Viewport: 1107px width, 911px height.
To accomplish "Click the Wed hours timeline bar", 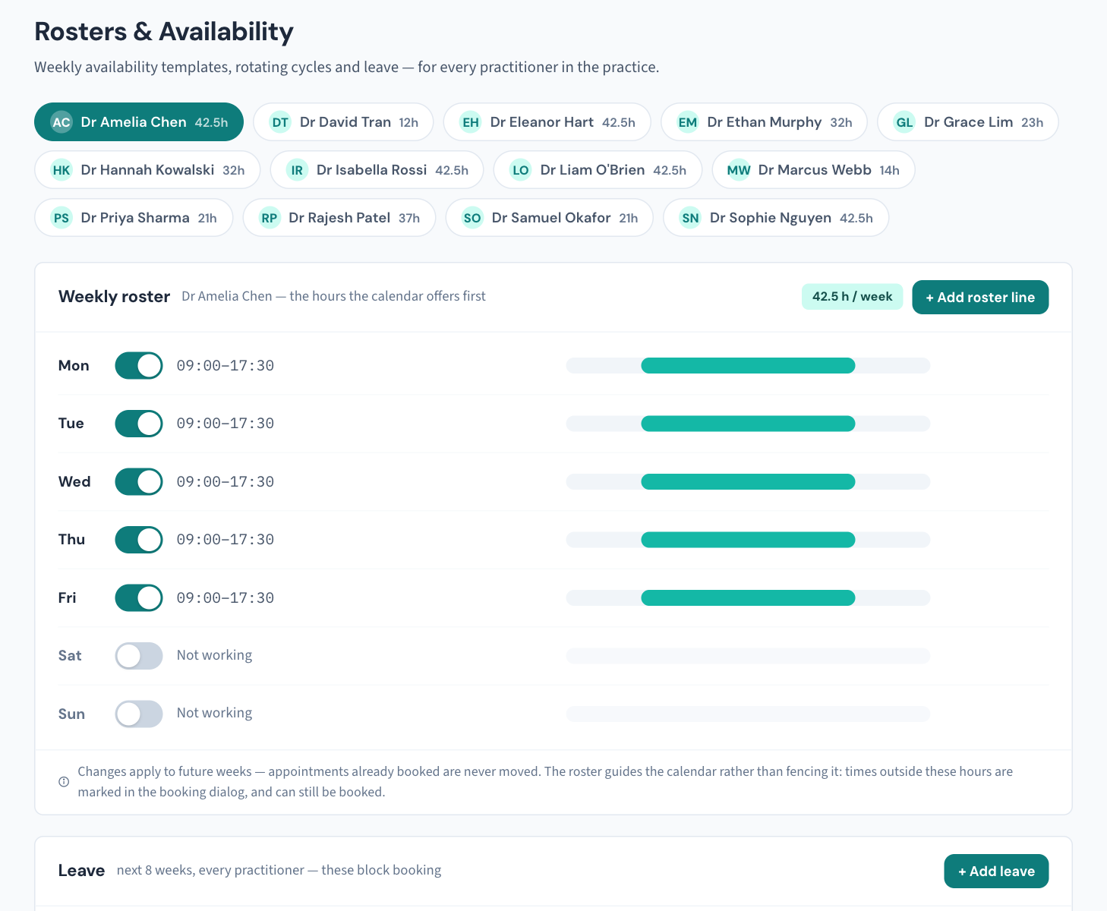I will pyautogui.click(x=748, y=482).
